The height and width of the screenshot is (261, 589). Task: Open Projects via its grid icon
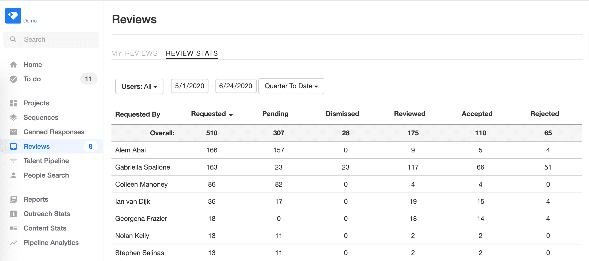13,103
